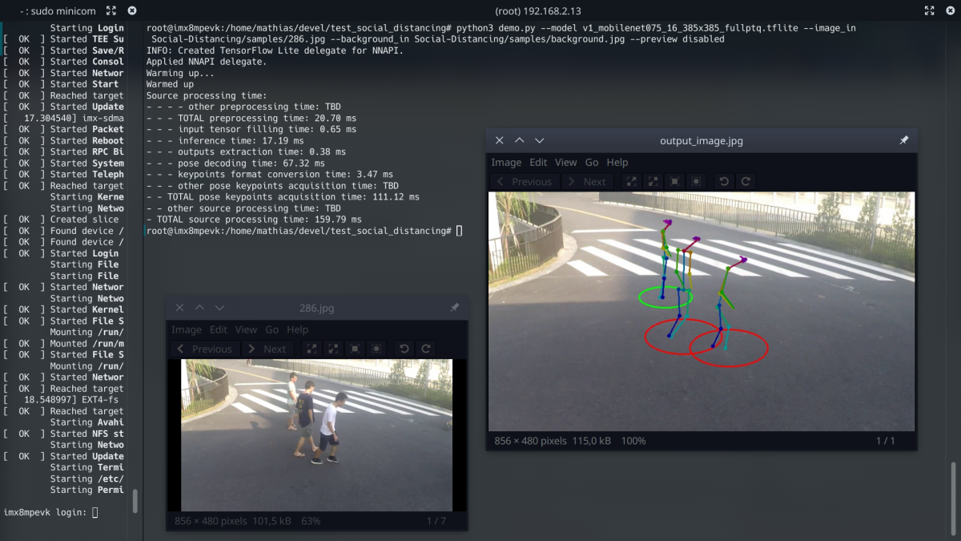
Task: Open Image menu in output_image.jpg viewer
Action: pyautogui.click(x=506, y=162)
